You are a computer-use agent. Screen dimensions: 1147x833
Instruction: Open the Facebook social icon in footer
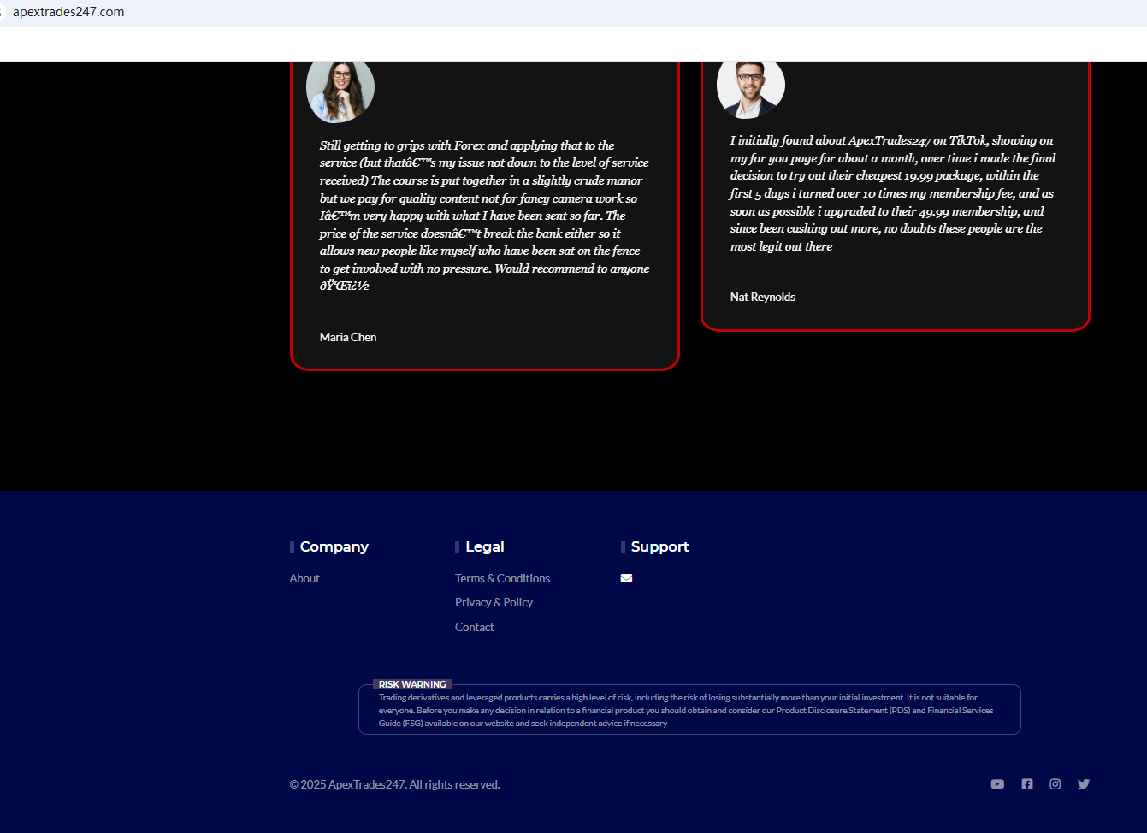click(x=1027, y=784)
